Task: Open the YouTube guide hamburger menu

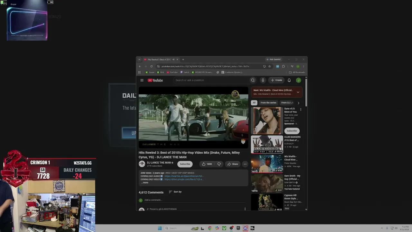Action: click(142, 80)
